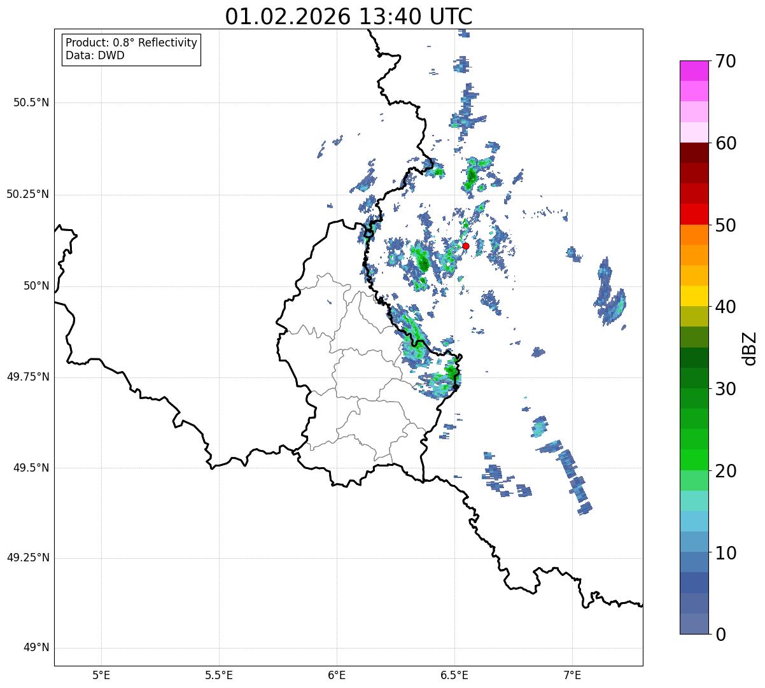The width and height of the screenshot is (765, 688).
Task: Click the 50.5°N latitude label
Action: tap(31, 102)
